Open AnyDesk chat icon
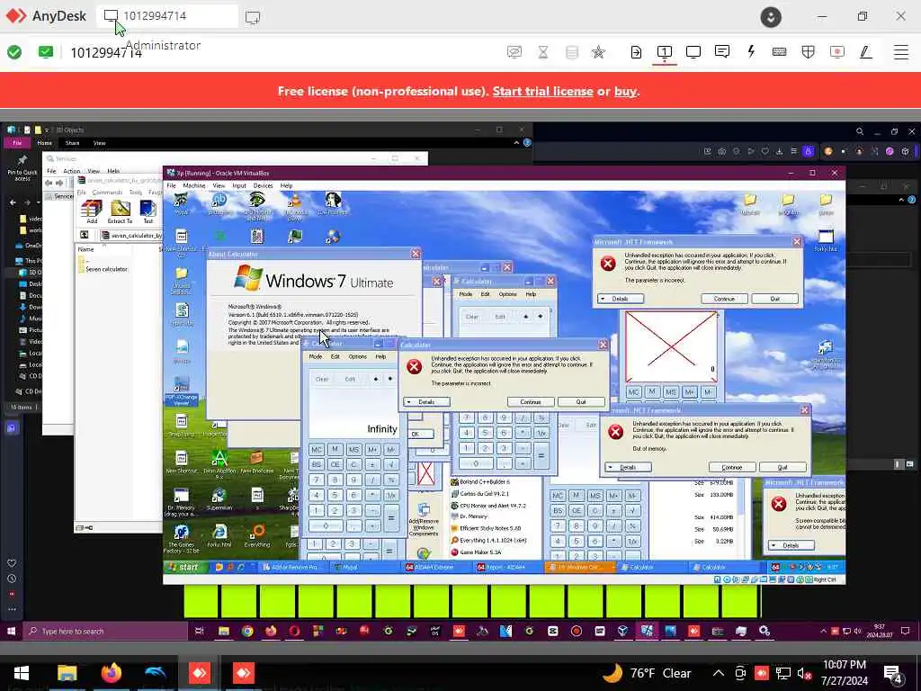This screenshot has width=921, height=691. [722, 51]
